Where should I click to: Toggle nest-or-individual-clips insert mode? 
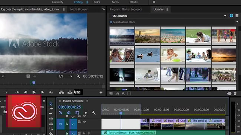click(x=61, y=113)
